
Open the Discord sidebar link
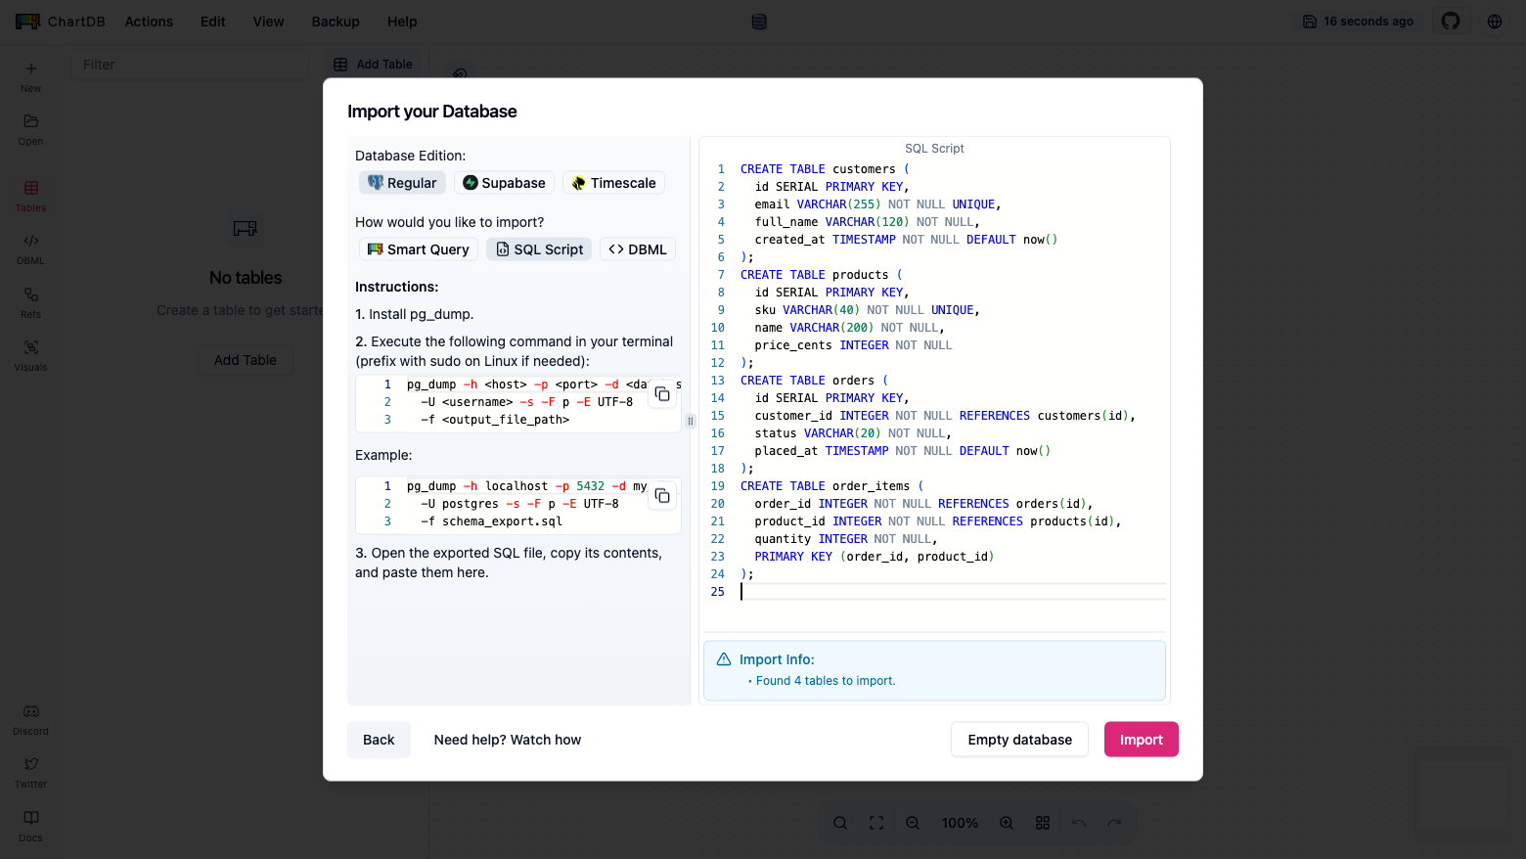(30, 719)
